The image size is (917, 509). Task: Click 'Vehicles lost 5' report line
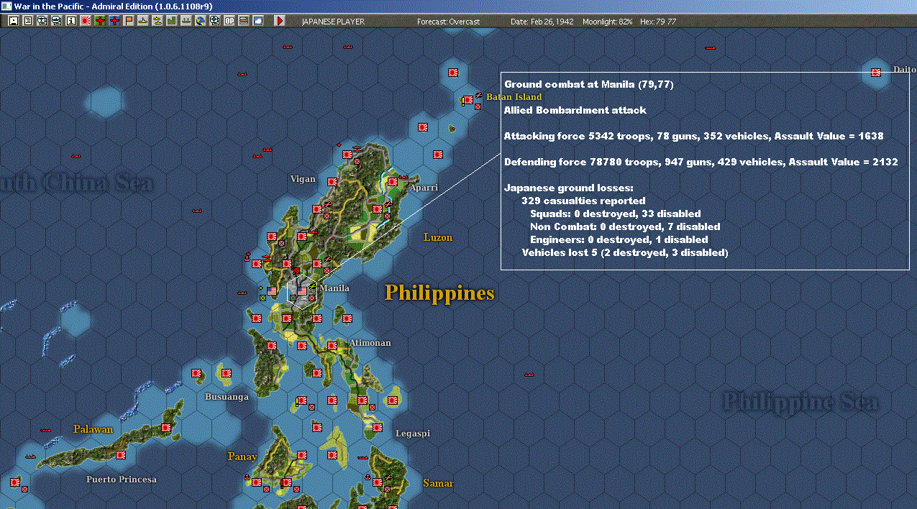tap(625, 252)
